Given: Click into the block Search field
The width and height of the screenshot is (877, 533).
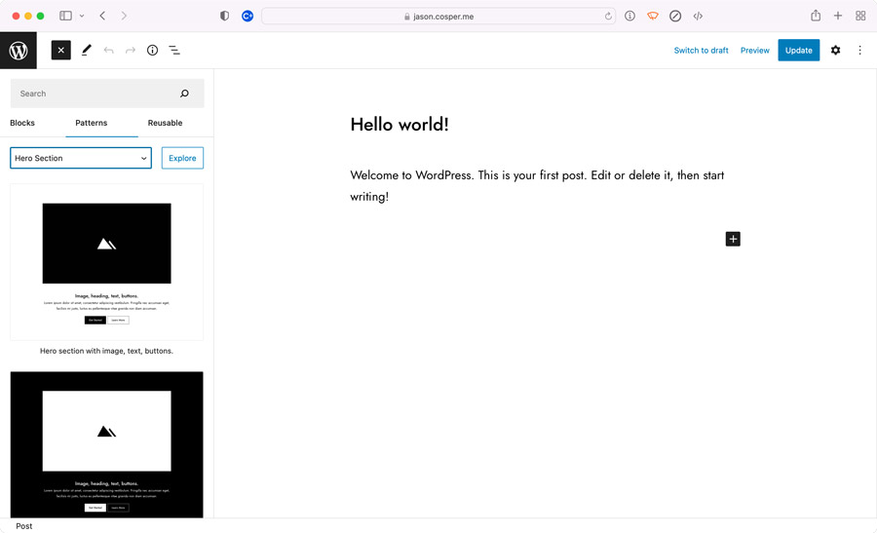Looking at the screenshot, I should pos(97,94).
